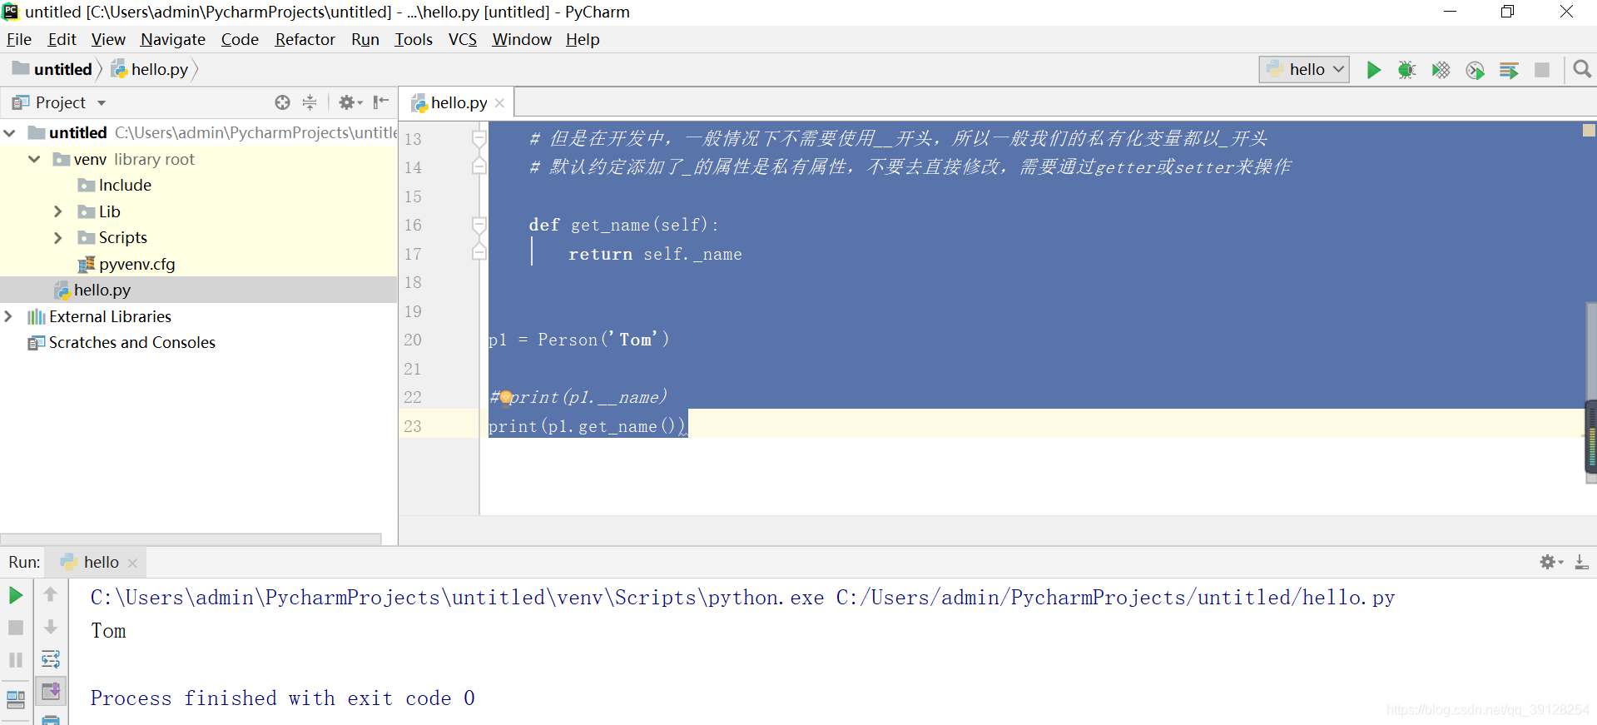Click up stack trace arrow in Run panel
Viewport: 1597px width, 725px height.
coord(50,594)
